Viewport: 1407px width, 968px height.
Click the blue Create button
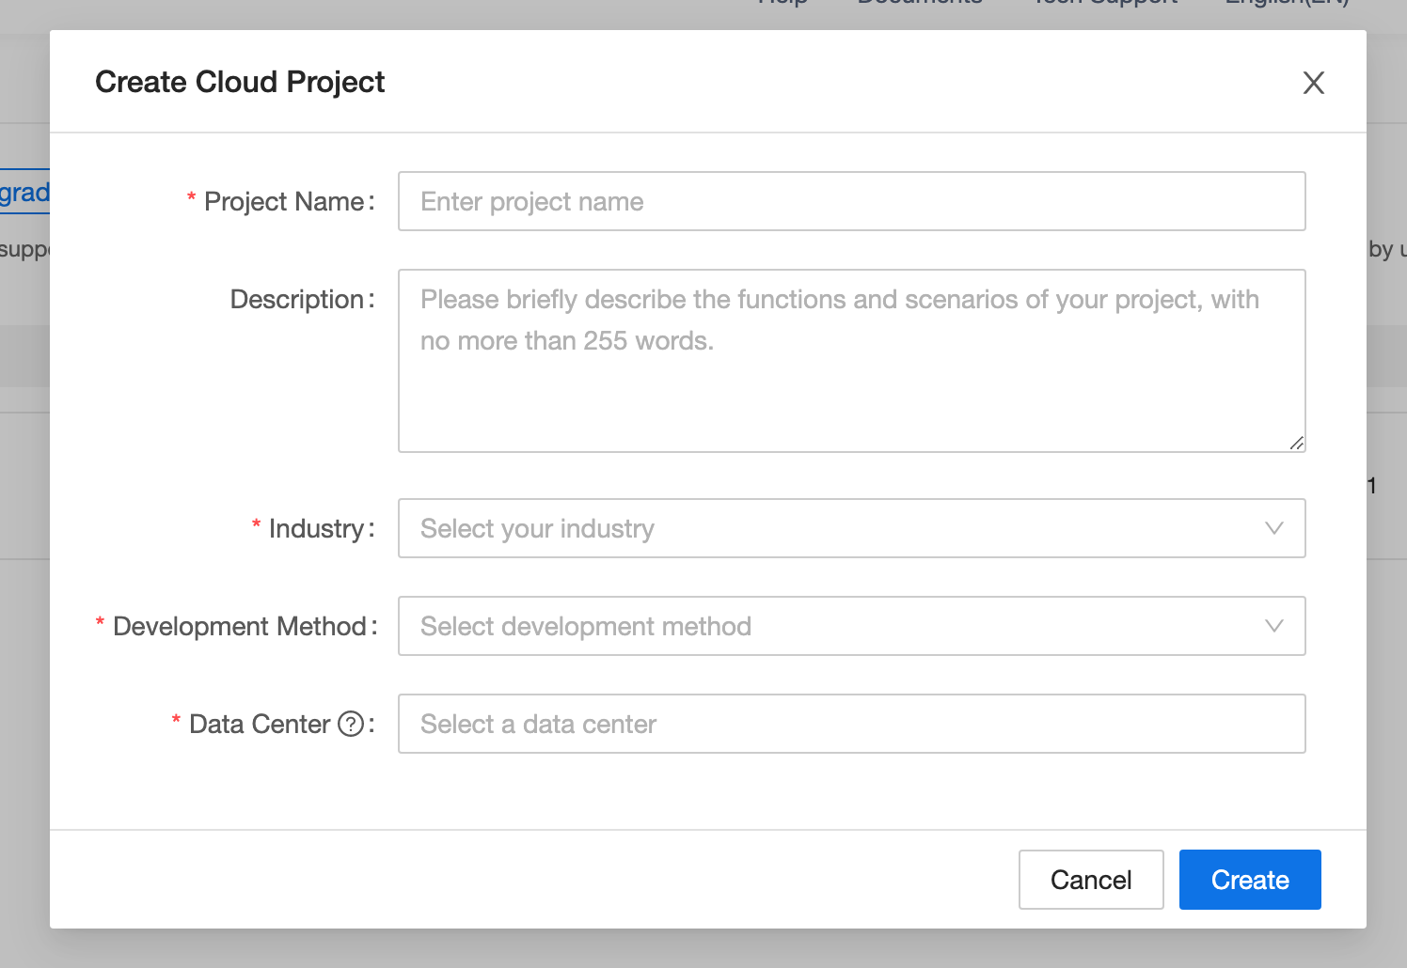[x=1250, y=880]
